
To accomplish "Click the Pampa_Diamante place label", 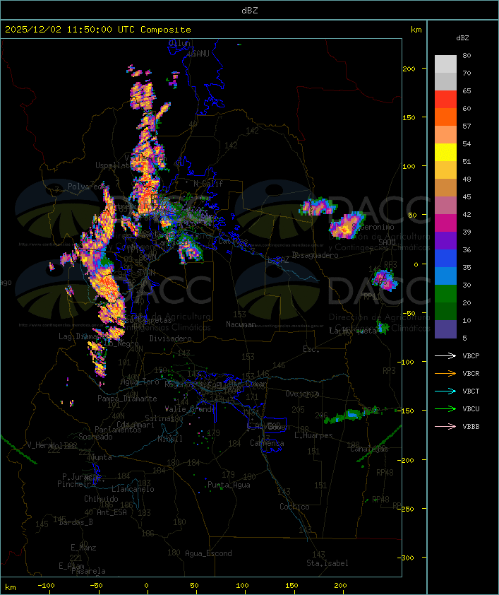I will (x=127, y=399).
